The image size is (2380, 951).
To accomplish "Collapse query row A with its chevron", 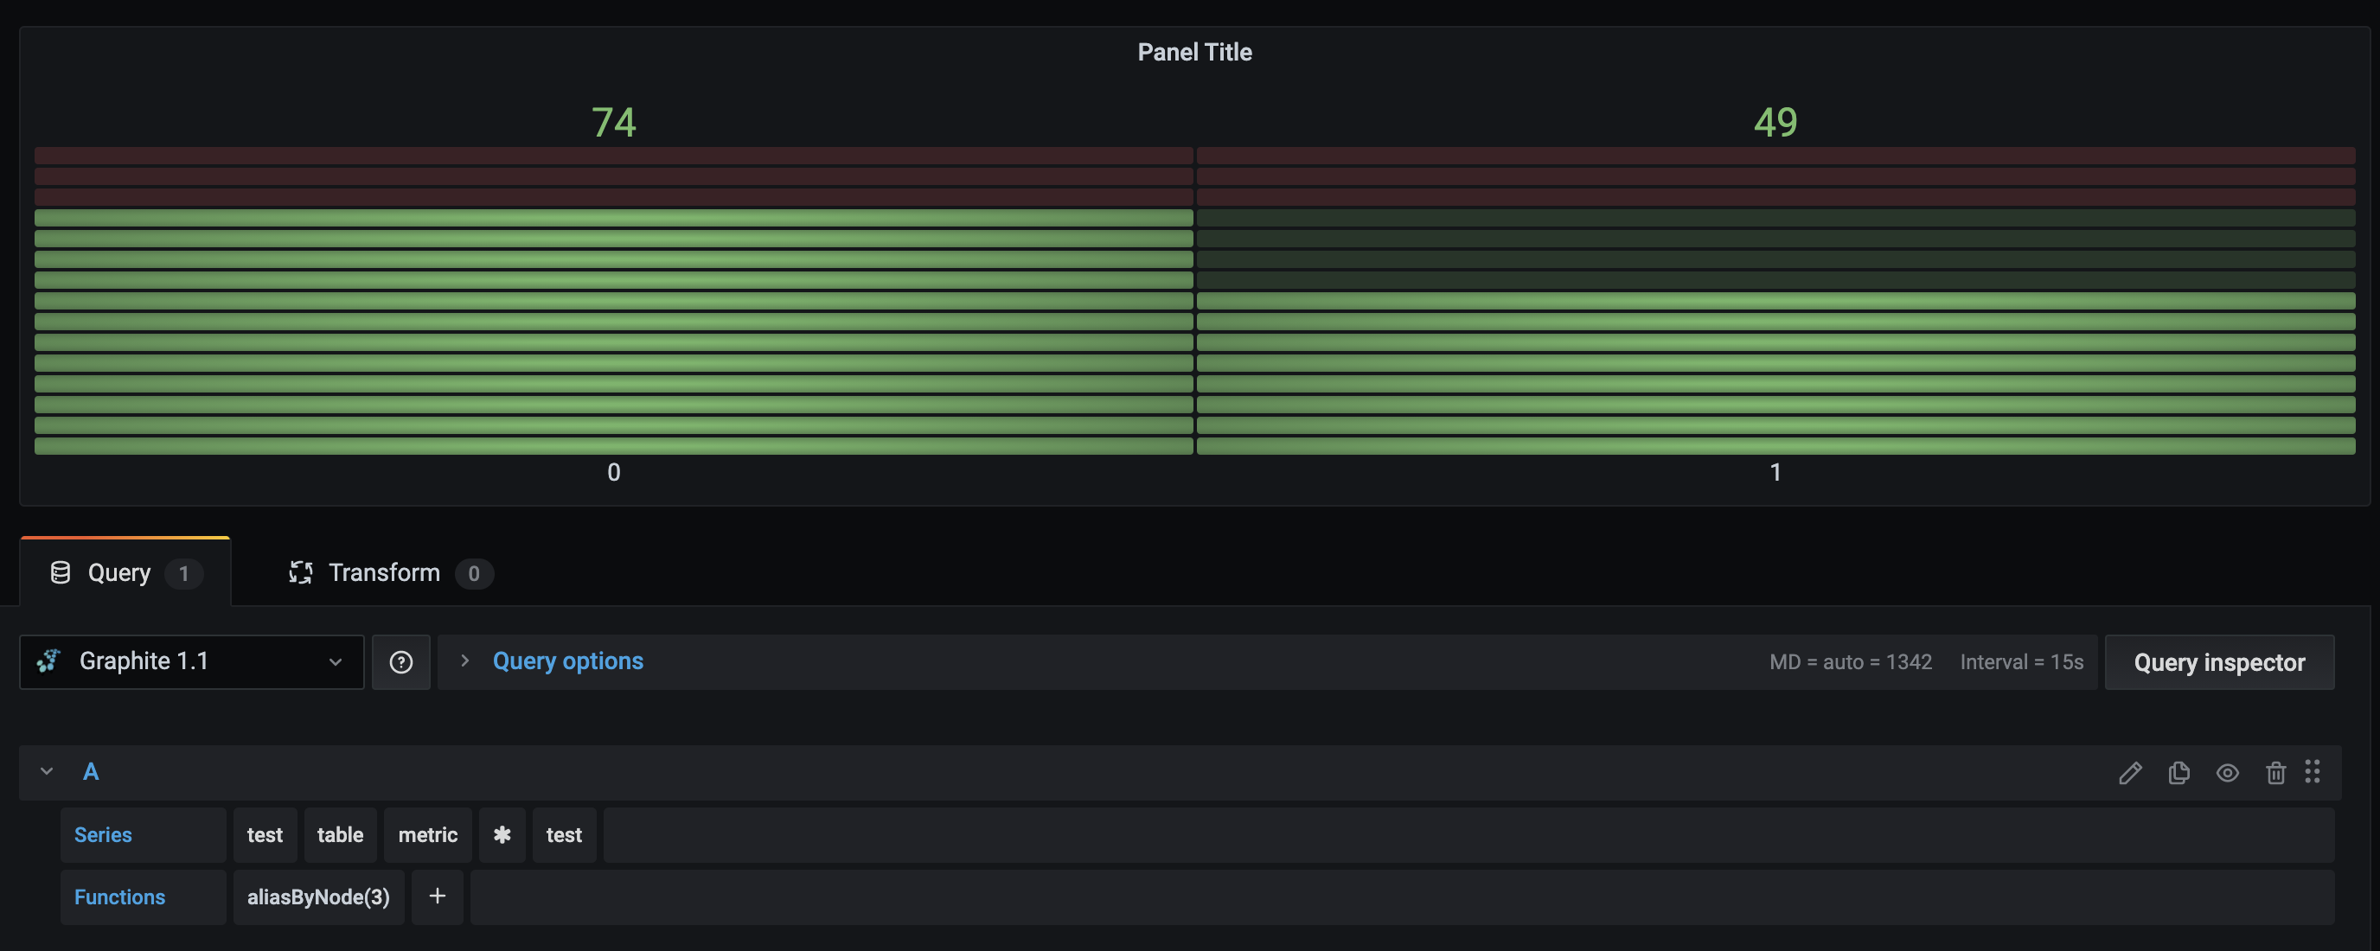I will click(x=46, y=771).
